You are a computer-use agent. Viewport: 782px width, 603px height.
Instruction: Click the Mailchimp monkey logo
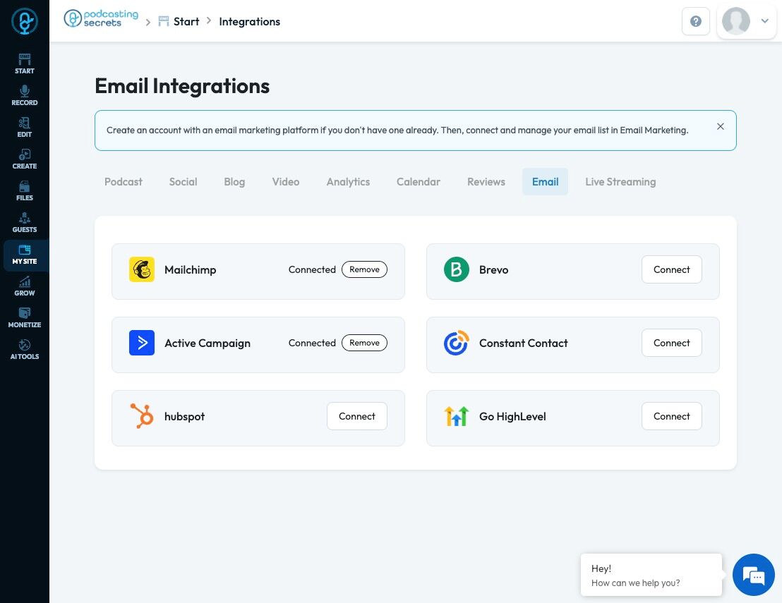(x=142, y=269)
